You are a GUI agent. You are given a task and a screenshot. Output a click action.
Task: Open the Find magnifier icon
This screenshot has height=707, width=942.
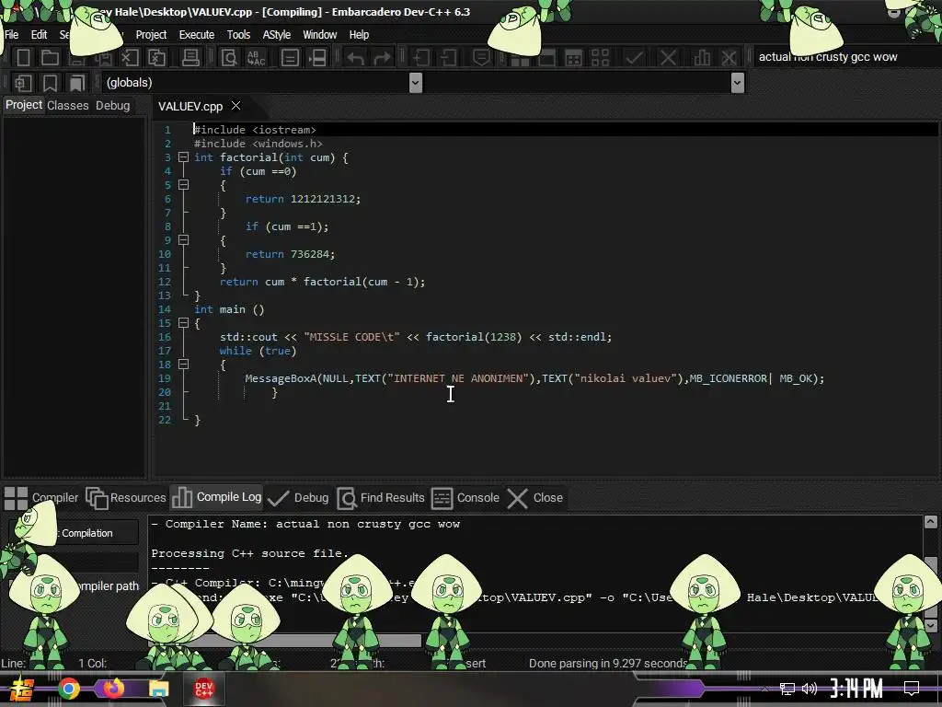(x=229, y=58)
